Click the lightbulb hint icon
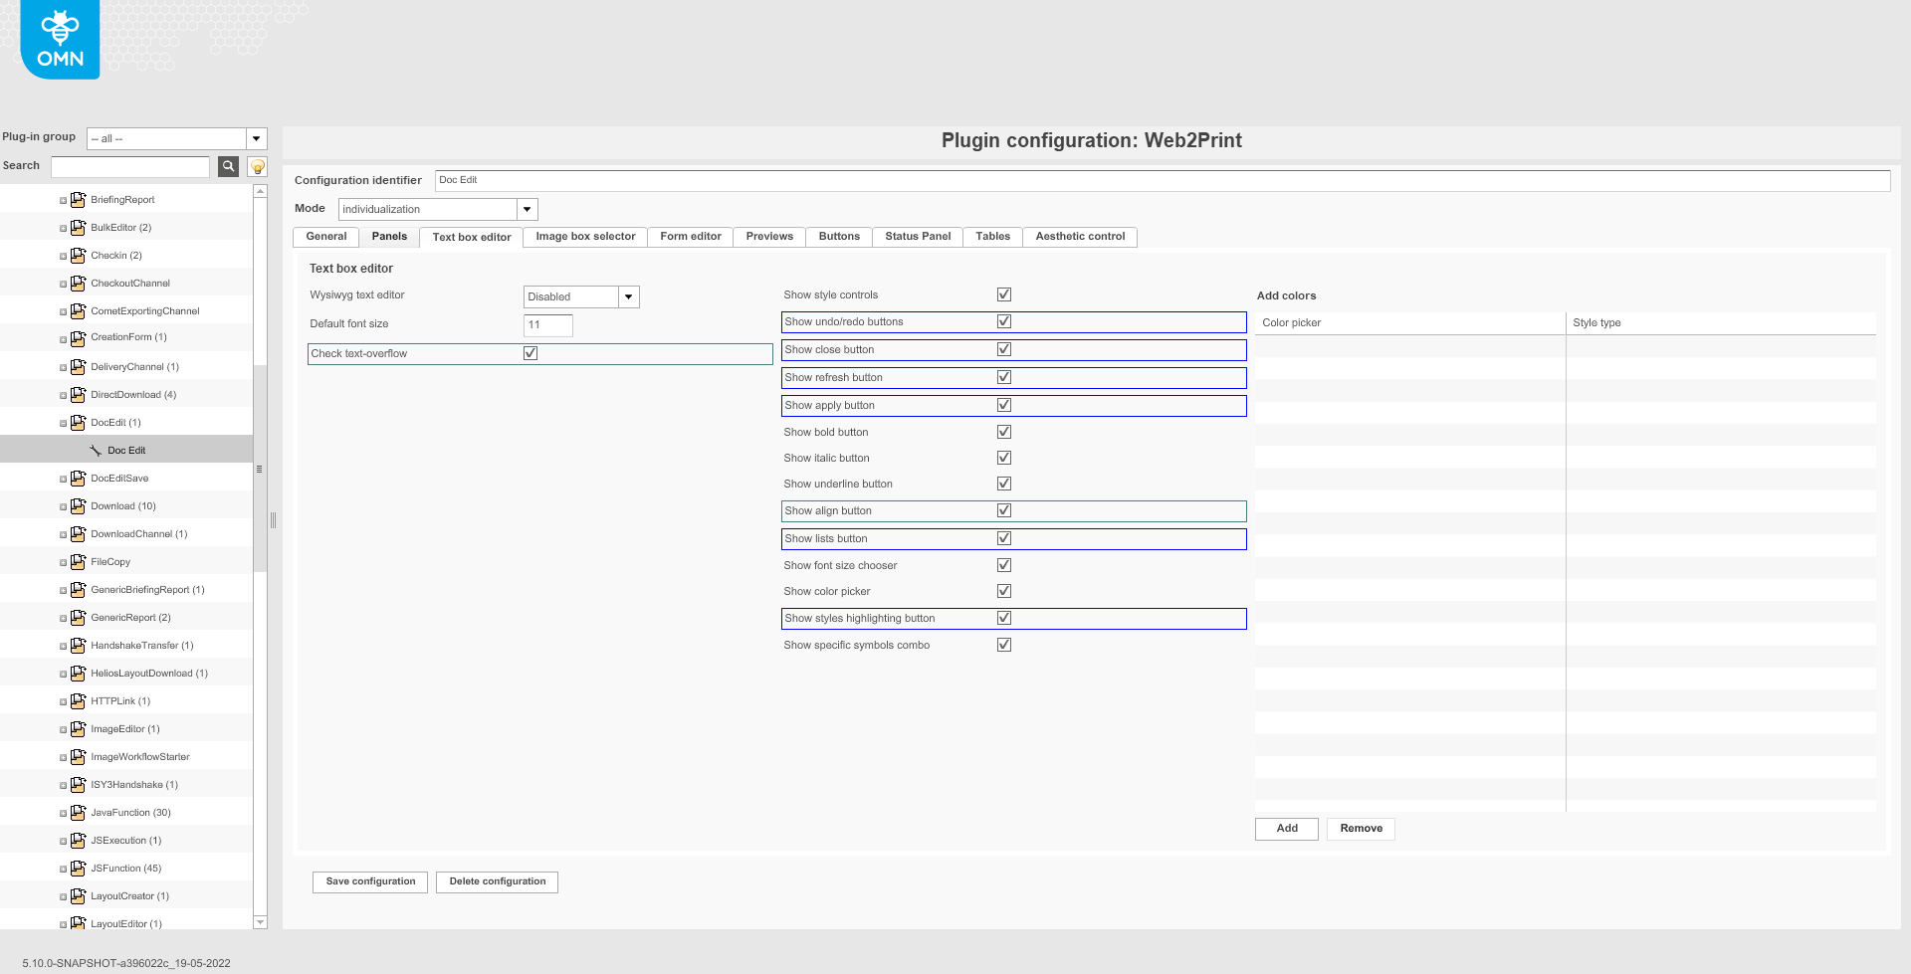1911x974 pixels. 258,166
